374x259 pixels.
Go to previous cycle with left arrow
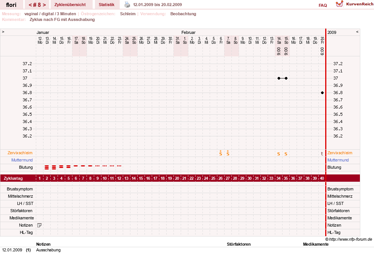tap(30, 5)
